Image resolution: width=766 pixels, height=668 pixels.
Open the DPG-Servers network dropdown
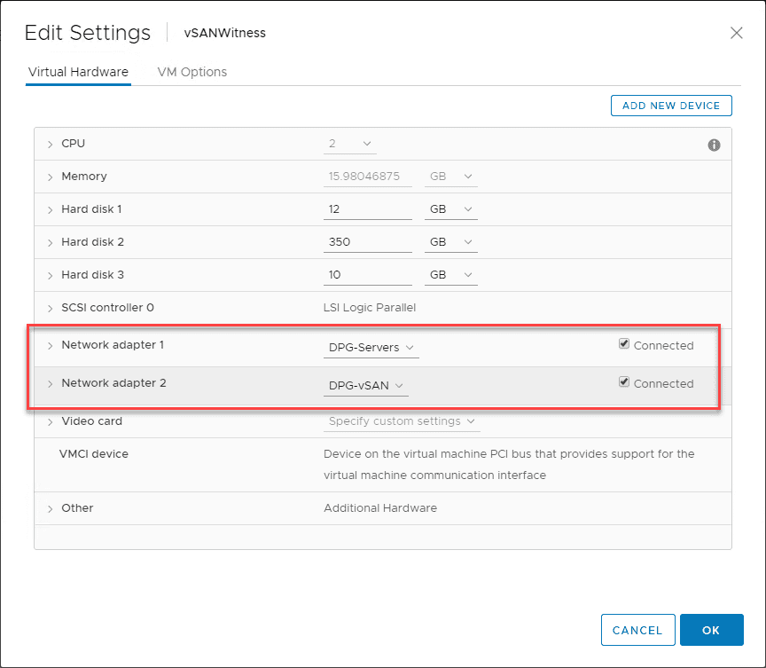371,347
